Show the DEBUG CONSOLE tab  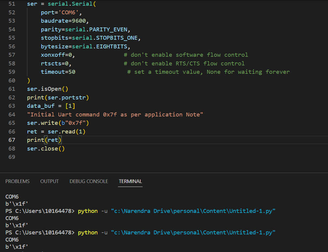89,181
